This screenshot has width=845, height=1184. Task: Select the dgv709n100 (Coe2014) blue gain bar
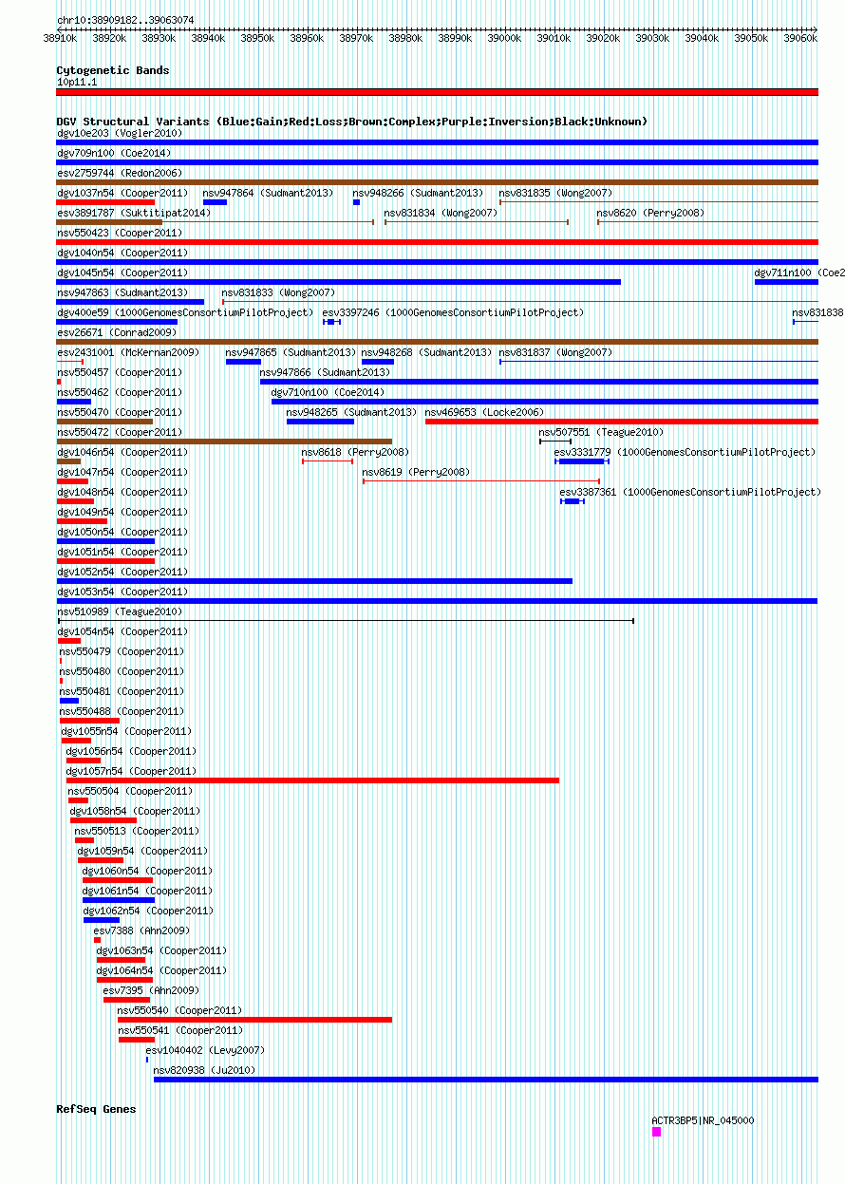(438, 162)
